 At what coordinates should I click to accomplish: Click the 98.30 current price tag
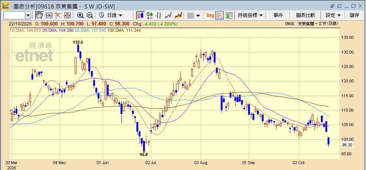tap(347, 145)
